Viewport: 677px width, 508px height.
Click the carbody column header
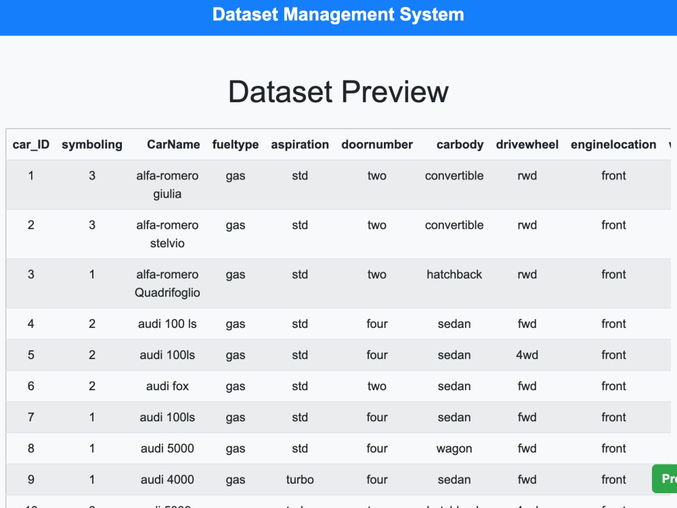pyautogui.click(x=460, y=144)
